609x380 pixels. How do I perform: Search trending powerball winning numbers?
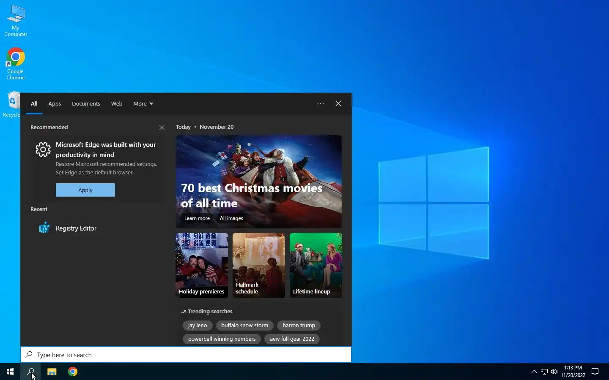pyautogui.click(x=222, y=339)
